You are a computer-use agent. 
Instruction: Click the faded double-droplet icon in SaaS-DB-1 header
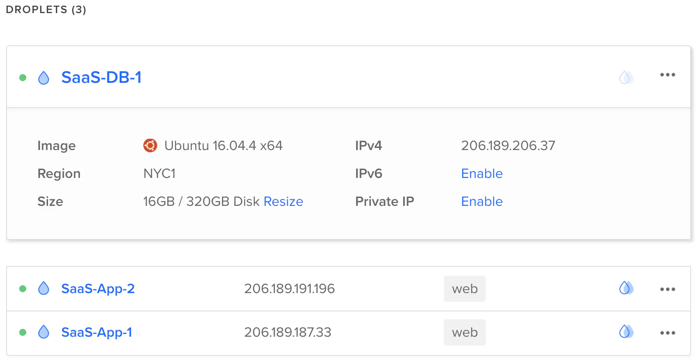tap(626, 78)
